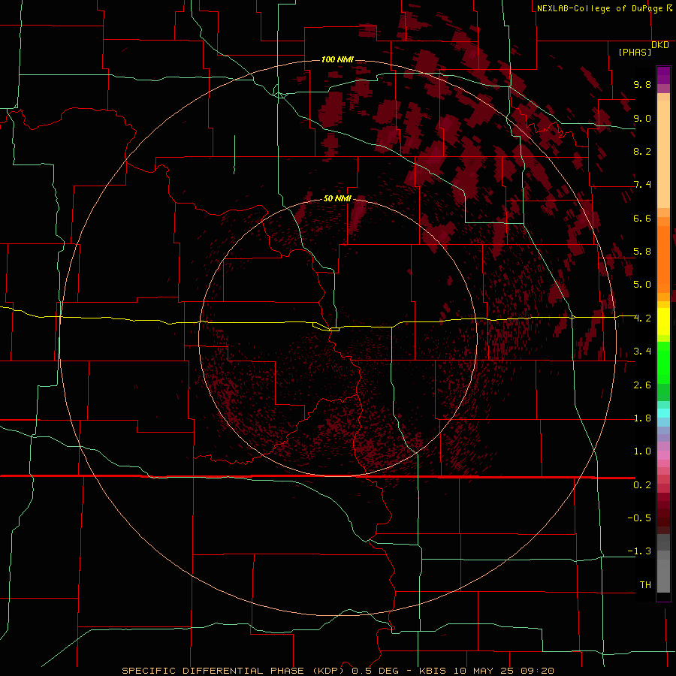
Task: Click the 6.6 scale label
Action: tap(642, 218)
